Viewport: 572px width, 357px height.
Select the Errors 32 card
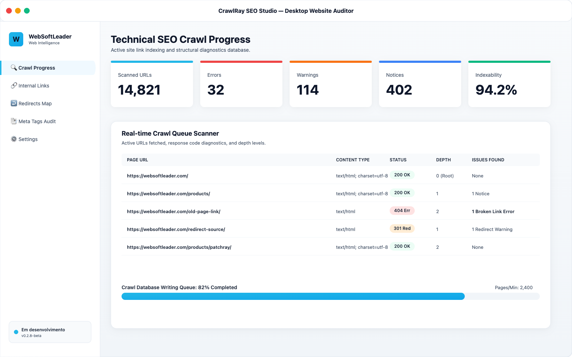click(x=241, y=84)
